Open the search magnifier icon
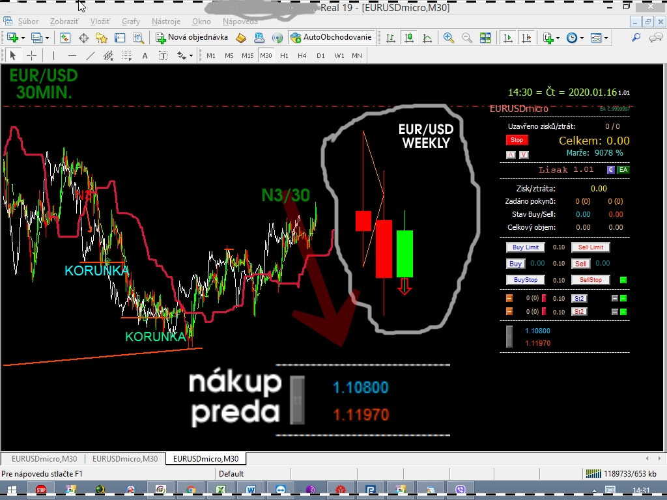 [x=636, y=38]
